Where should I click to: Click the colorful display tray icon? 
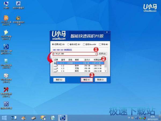point(144,118)
